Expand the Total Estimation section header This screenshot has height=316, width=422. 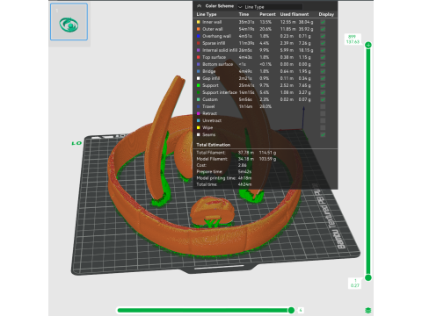click(214, 145)
